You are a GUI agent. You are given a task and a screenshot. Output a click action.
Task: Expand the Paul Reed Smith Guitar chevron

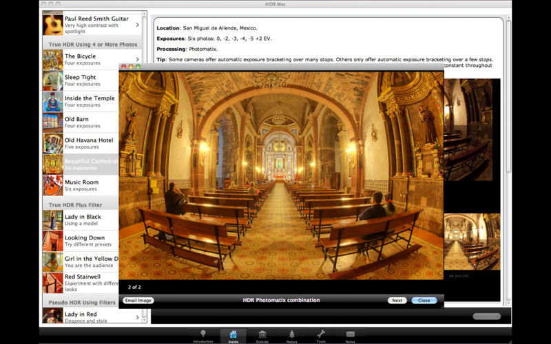137,25
